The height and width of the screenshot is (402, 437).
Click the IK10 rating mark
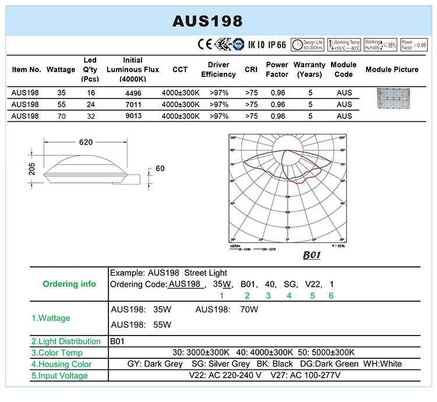pyautogui.click(x=256, y=45)
